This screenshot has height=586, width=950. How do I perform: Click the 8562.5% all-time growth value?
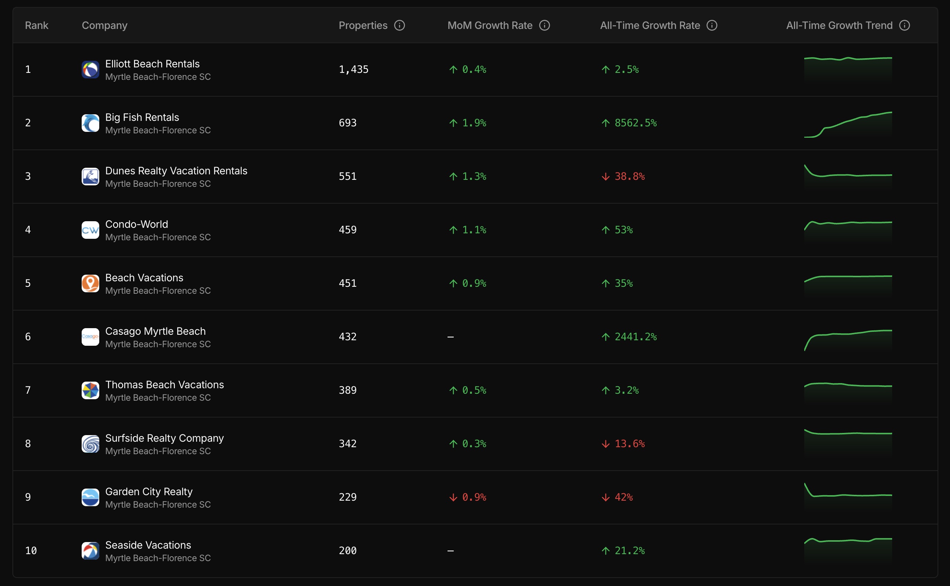click(x=629, y=123)
